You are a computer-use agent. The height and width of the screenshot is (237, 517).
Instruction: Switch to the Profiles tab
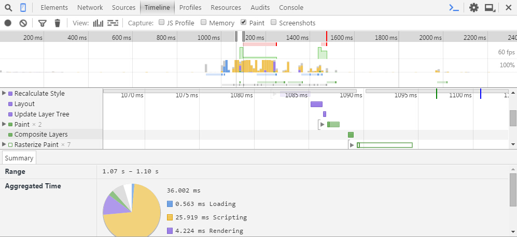tap(190, 8)
